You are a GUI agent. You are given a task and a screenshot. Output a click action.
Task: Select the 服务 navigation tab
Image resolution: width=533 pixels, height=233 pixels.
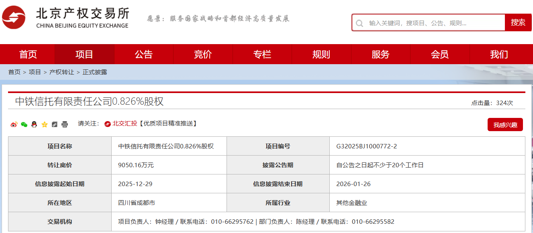click(380, 55)
